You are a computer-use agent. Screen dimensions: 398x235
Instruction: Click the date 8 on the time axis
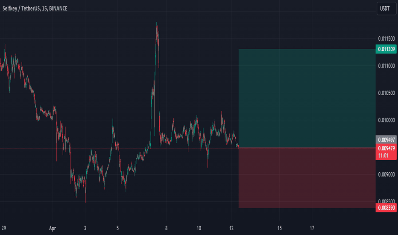[x=166, y=228]
